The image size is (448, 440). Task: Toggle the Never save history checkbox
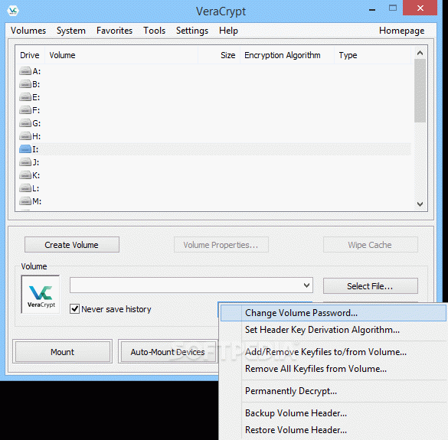click(74, 309)
